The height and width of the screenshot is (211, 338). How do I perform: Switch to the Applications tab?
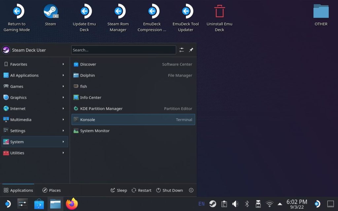[x=18, y=190]
